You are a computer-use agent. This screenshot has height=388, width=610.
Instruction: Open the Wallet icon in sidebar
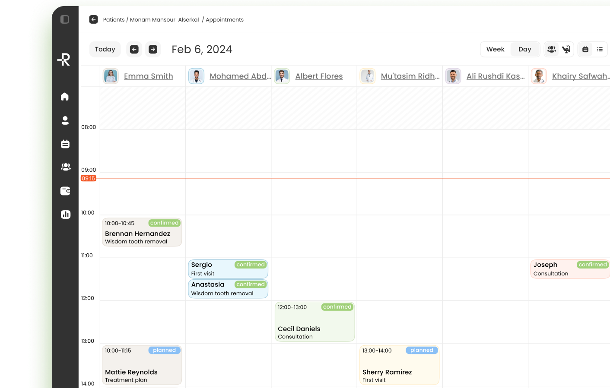(65, 191)
